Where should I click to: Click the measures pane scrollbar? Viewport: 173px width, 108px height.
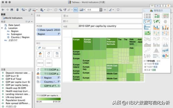pyautogui.click(x=32, y=89)
